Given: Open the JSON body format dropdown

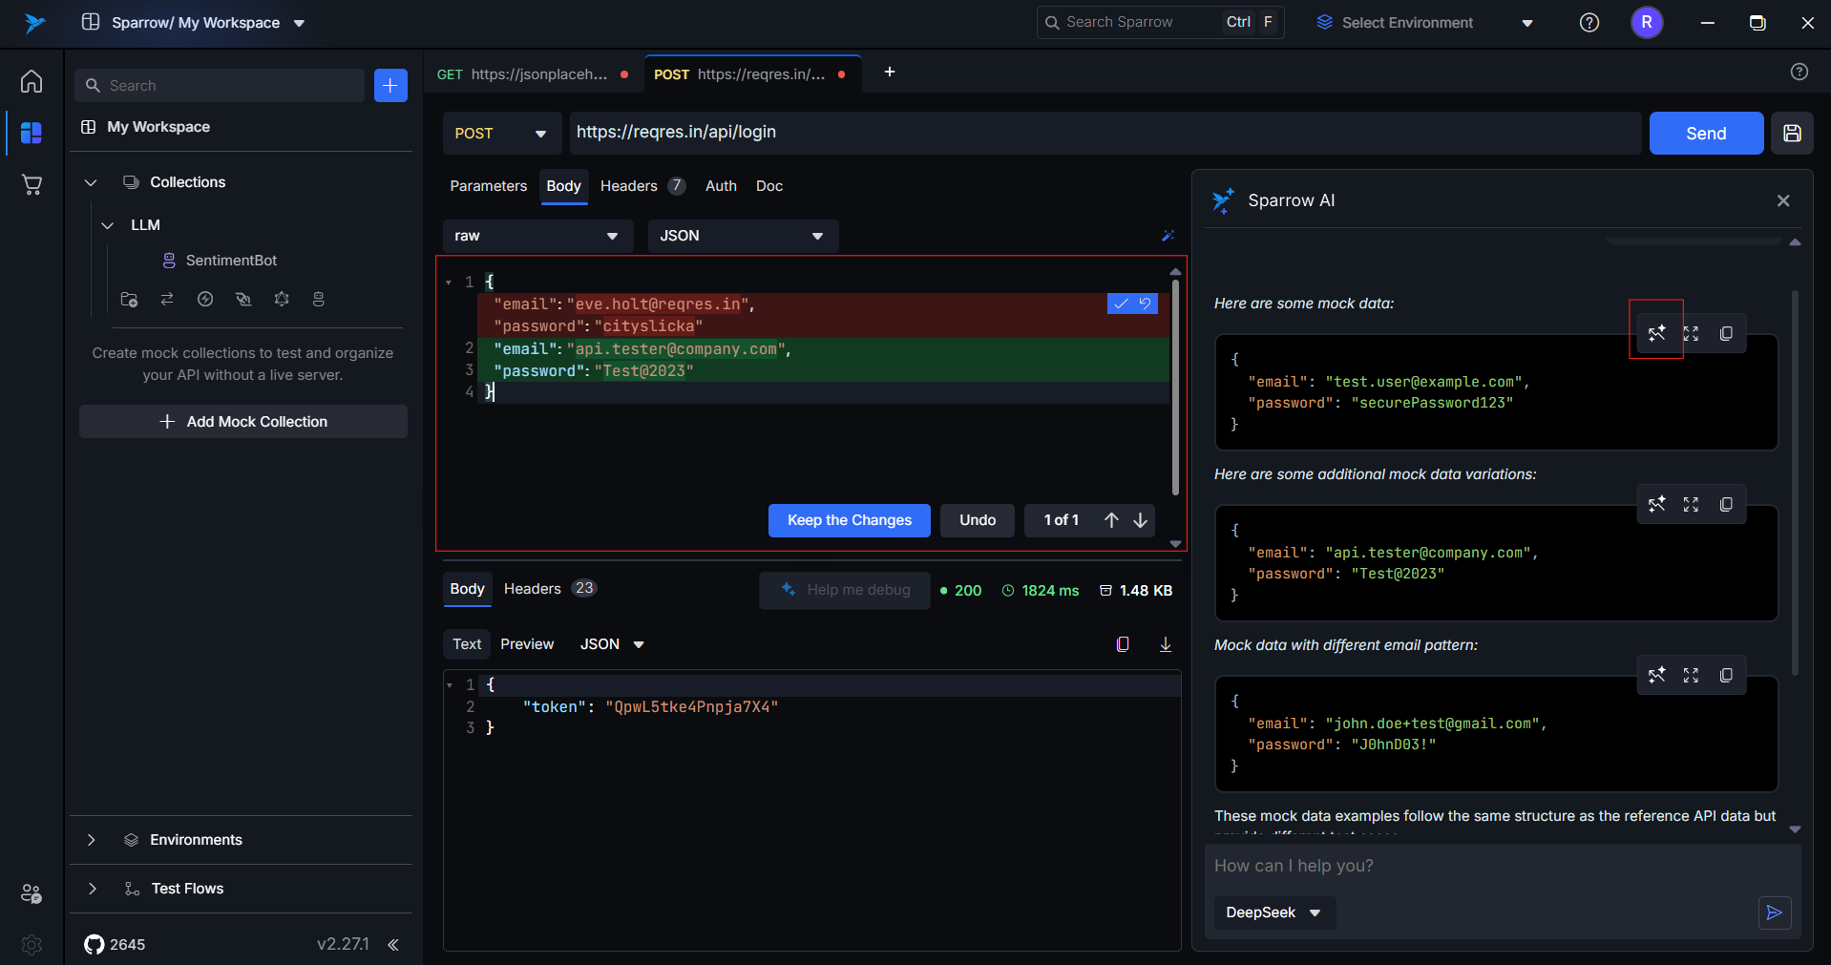Looking at the screenshot, I should (x=743, y=236).
